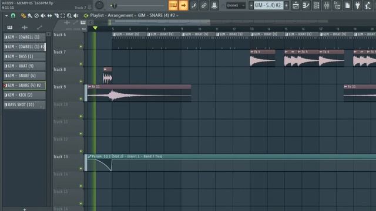Toggle the Track 10 mute dot
376x211 pixels.
coord(81,116)
